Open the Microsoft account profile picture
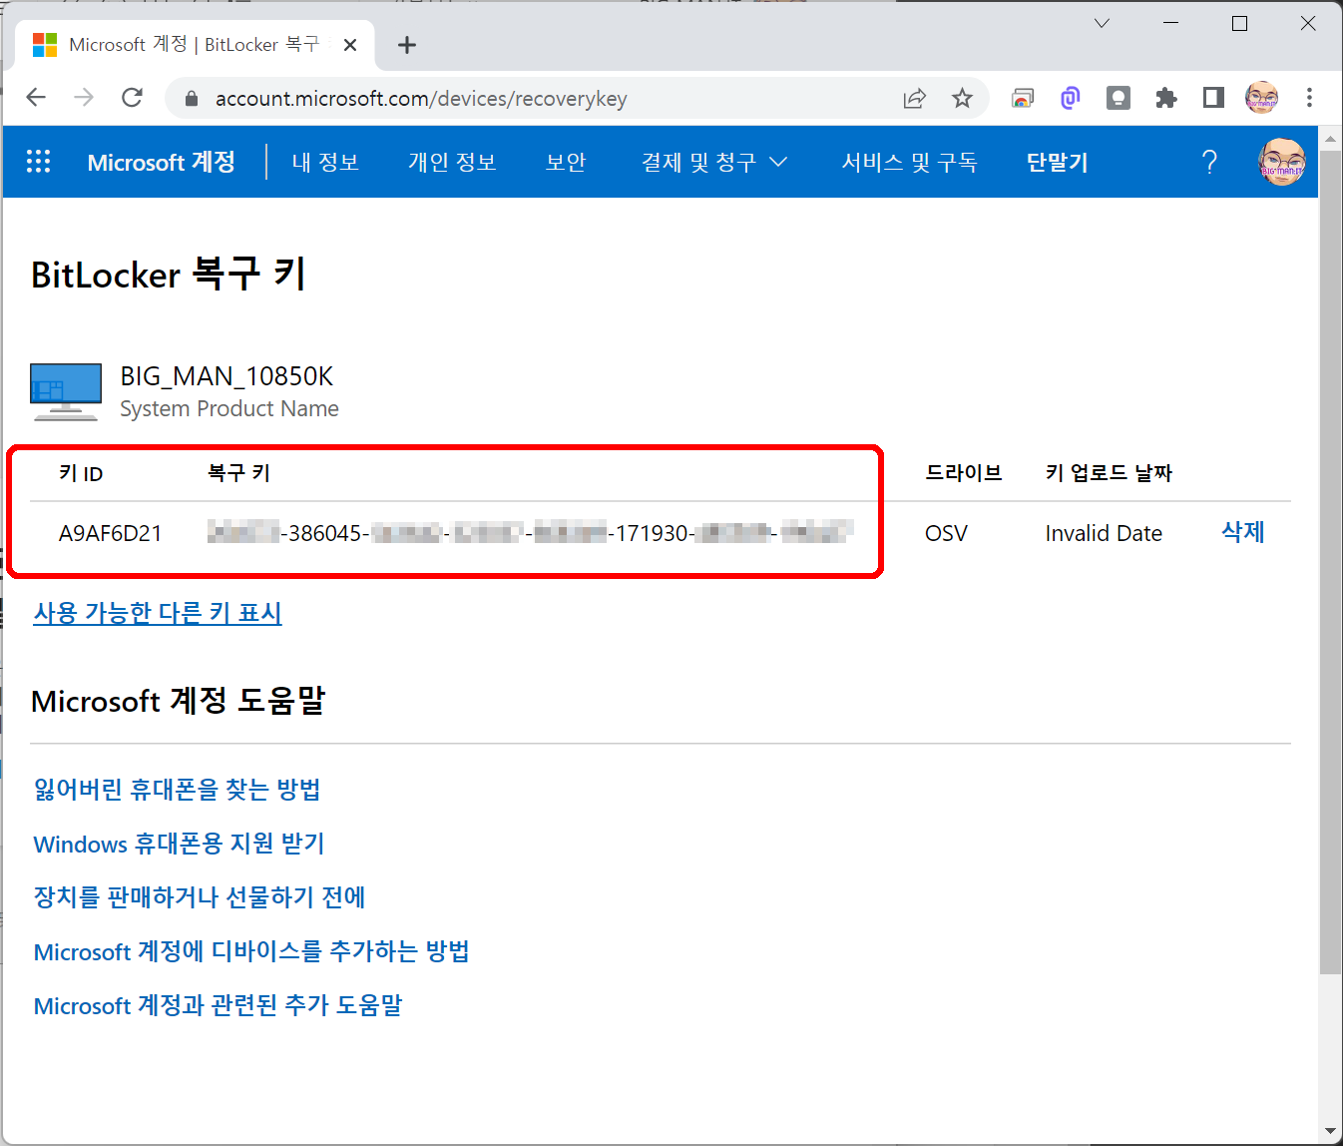This screenshot has width=1343, height=1146. point(1281,162)
